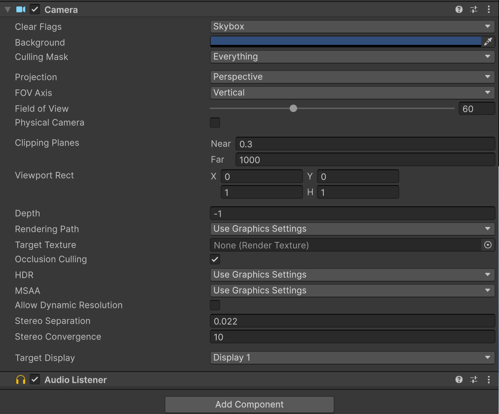Open Camera component three-dot options menu
This screenshot has width=499, height=414.
(489, 9)
